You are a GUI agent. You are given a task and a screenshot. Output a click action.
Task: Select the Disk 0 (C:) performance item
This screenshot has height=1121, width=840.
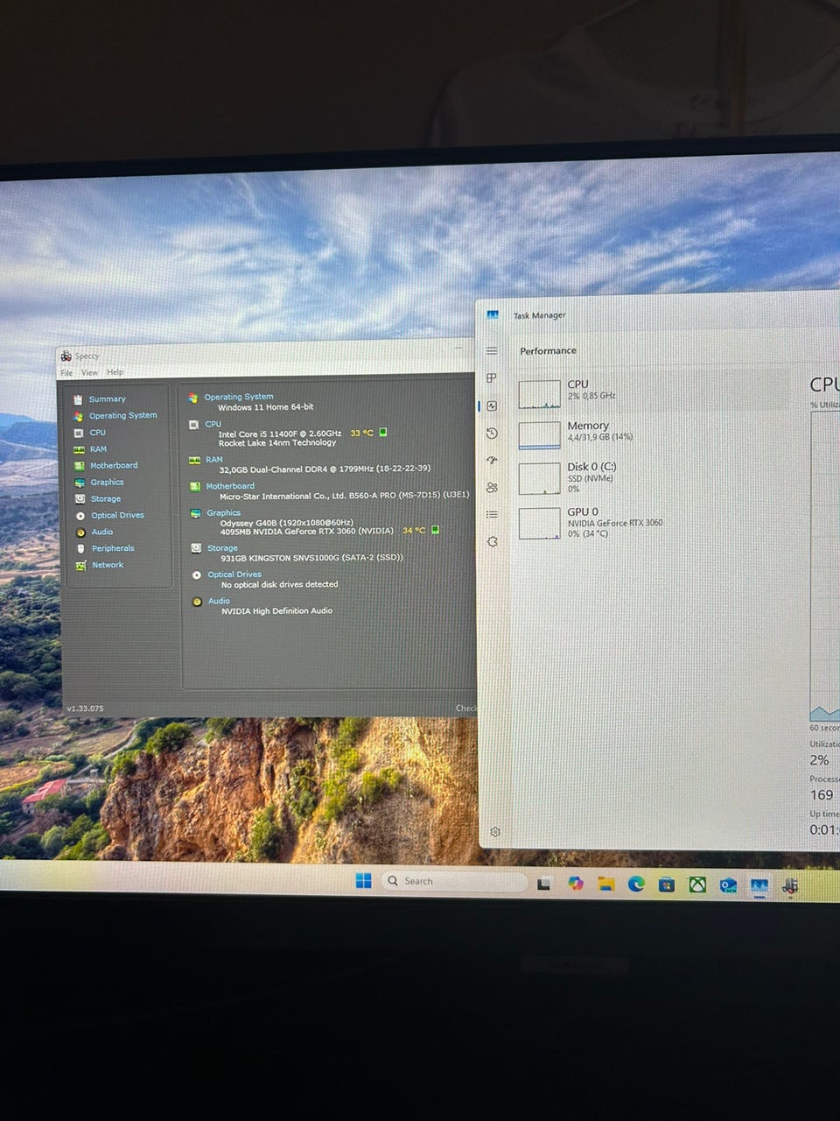(x=652, y=477)
